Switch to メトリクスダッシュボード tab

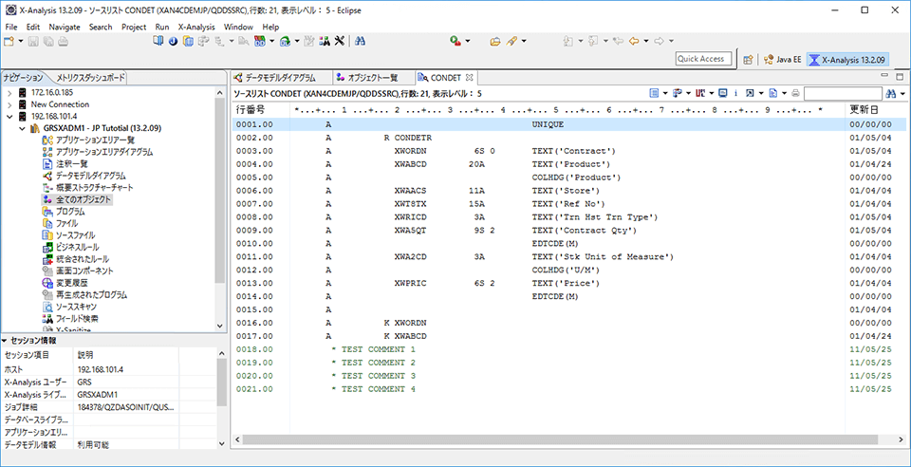point(89,77)
